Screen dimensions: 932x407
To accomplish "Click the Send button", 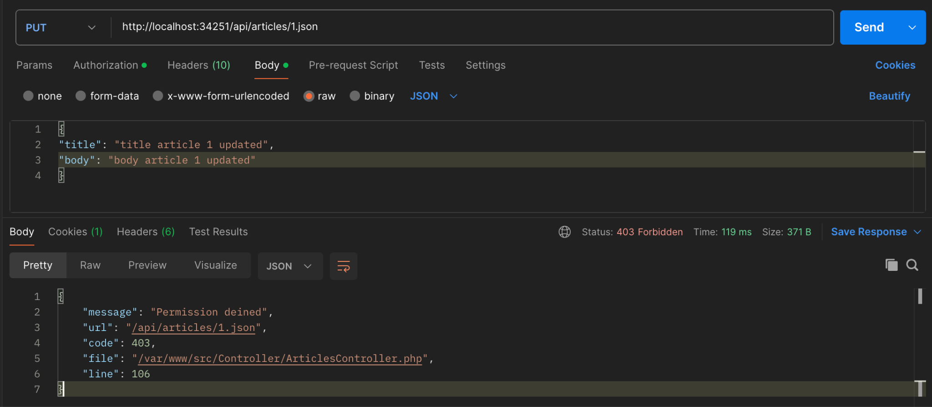I will tap(869, 28).
